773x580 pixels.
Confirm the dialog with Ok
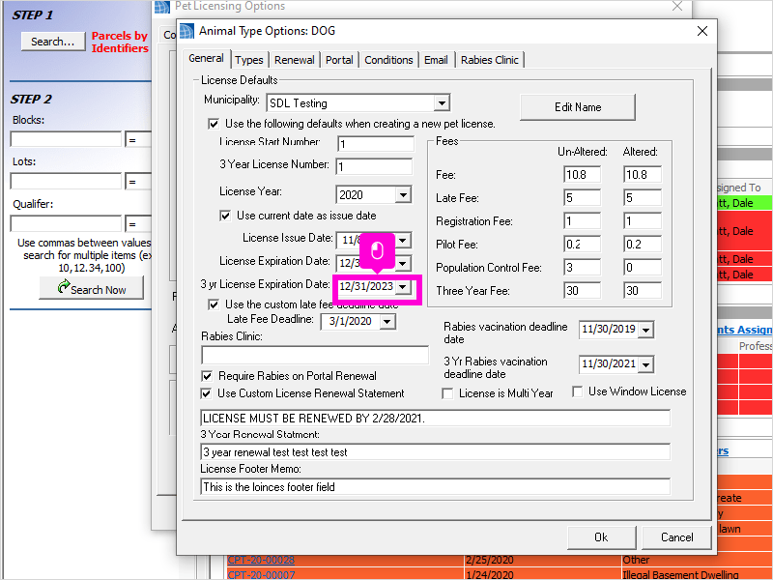tap(601, 537)
